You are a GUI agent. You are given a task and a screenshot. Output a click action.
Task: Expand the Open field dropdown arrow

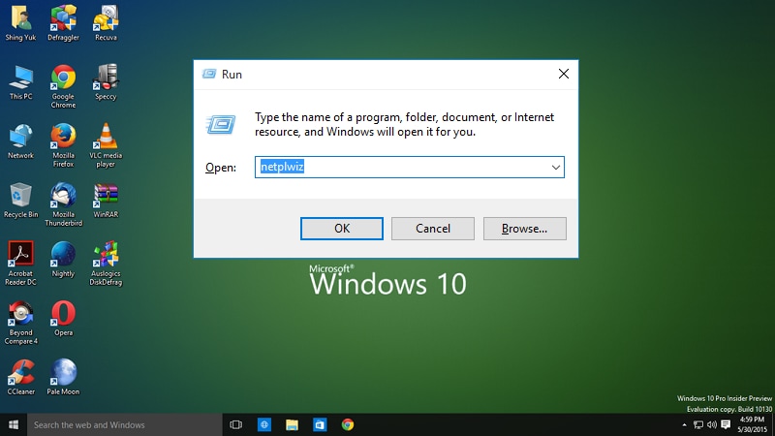click(x=555, y=167)
